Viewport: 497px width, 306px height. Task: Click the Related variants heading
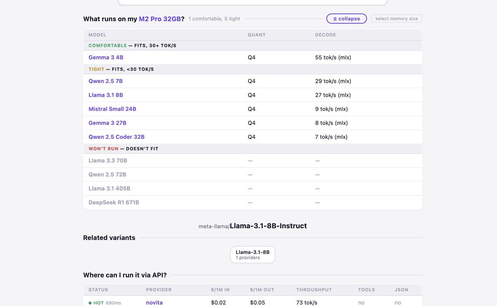(x=109, y=238)
